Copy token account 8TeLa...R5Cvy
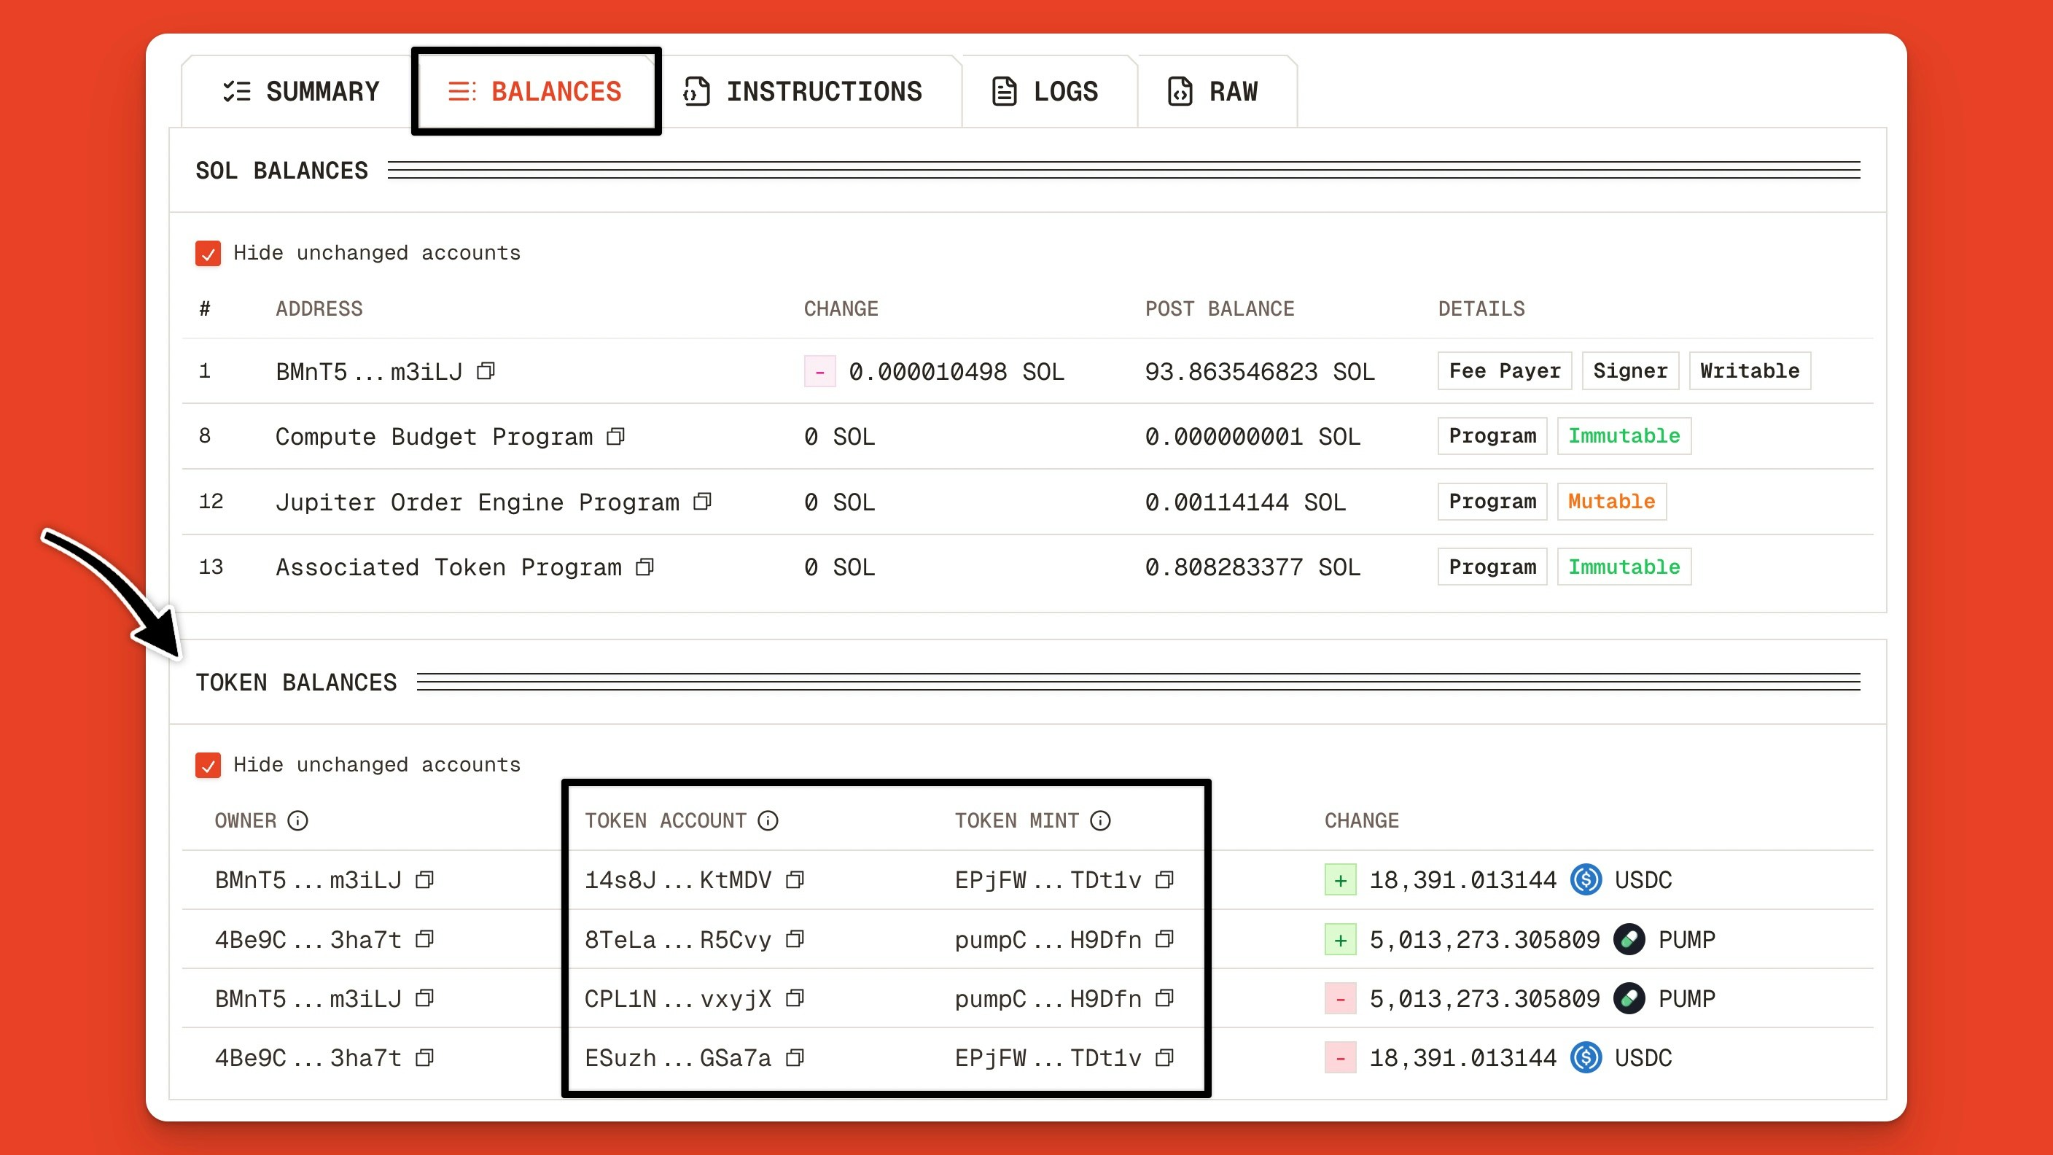2053x1155 pixels. (794, 940)
